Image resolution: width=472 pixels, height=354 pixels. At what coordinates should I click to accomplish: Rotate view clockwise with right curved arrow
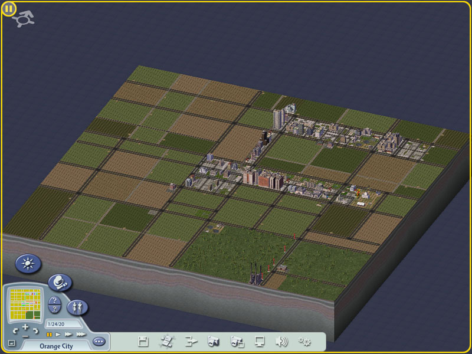point(35,331)
